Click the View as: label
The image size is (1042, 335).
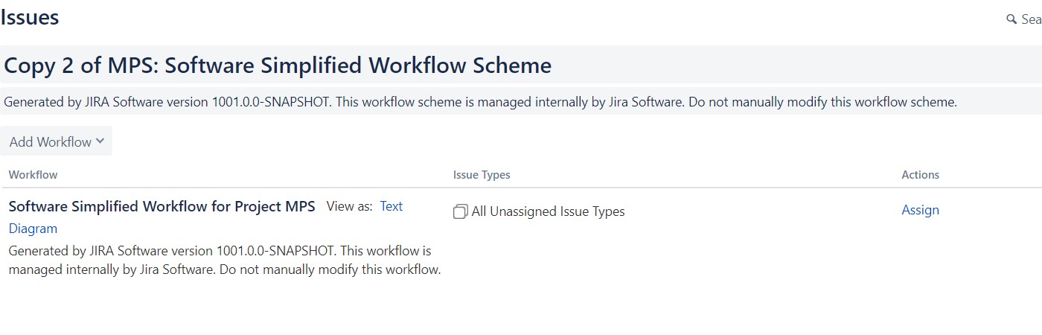coord(350,206)
